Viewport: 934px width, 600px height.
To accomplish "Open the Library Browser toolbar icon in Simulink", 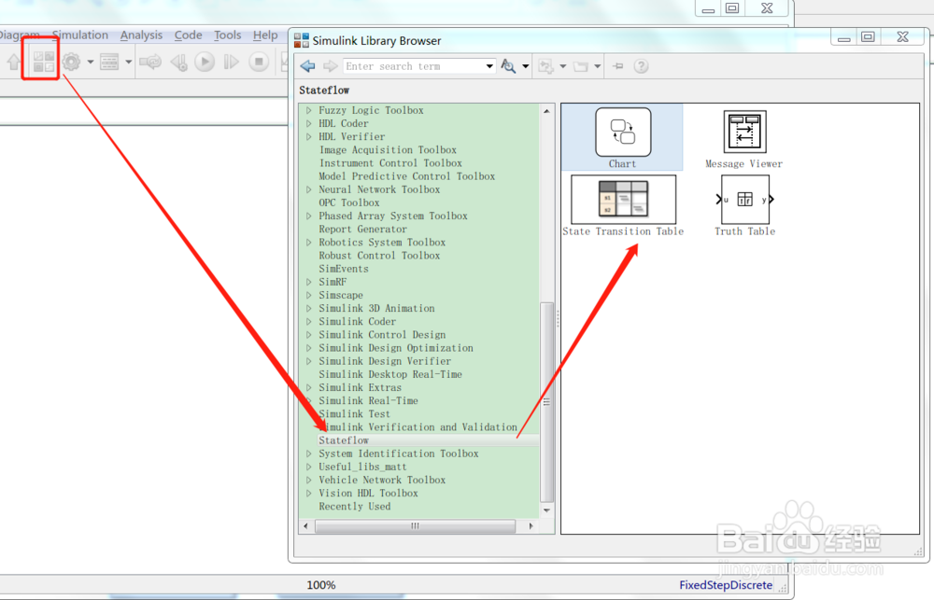I will 43,62.
